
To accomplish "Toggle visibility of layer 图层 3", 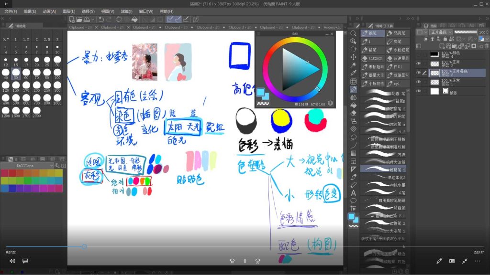I will coord(419,73).
